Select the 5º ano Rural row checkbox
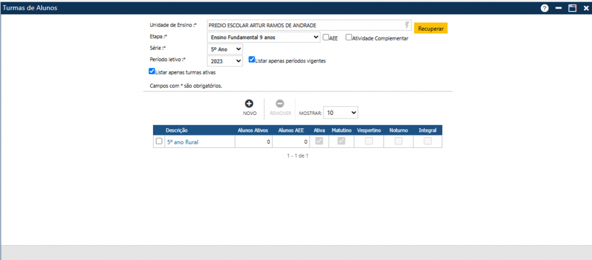 159,141
